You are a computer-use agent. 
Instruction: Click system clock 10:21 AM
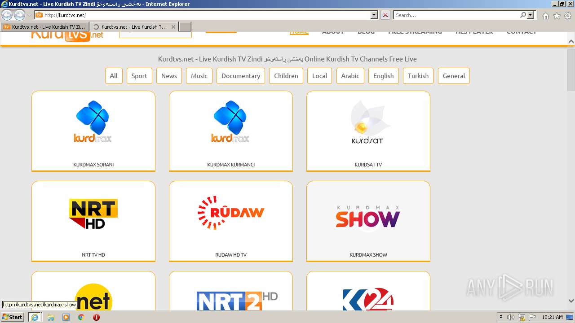coord(552,317)
